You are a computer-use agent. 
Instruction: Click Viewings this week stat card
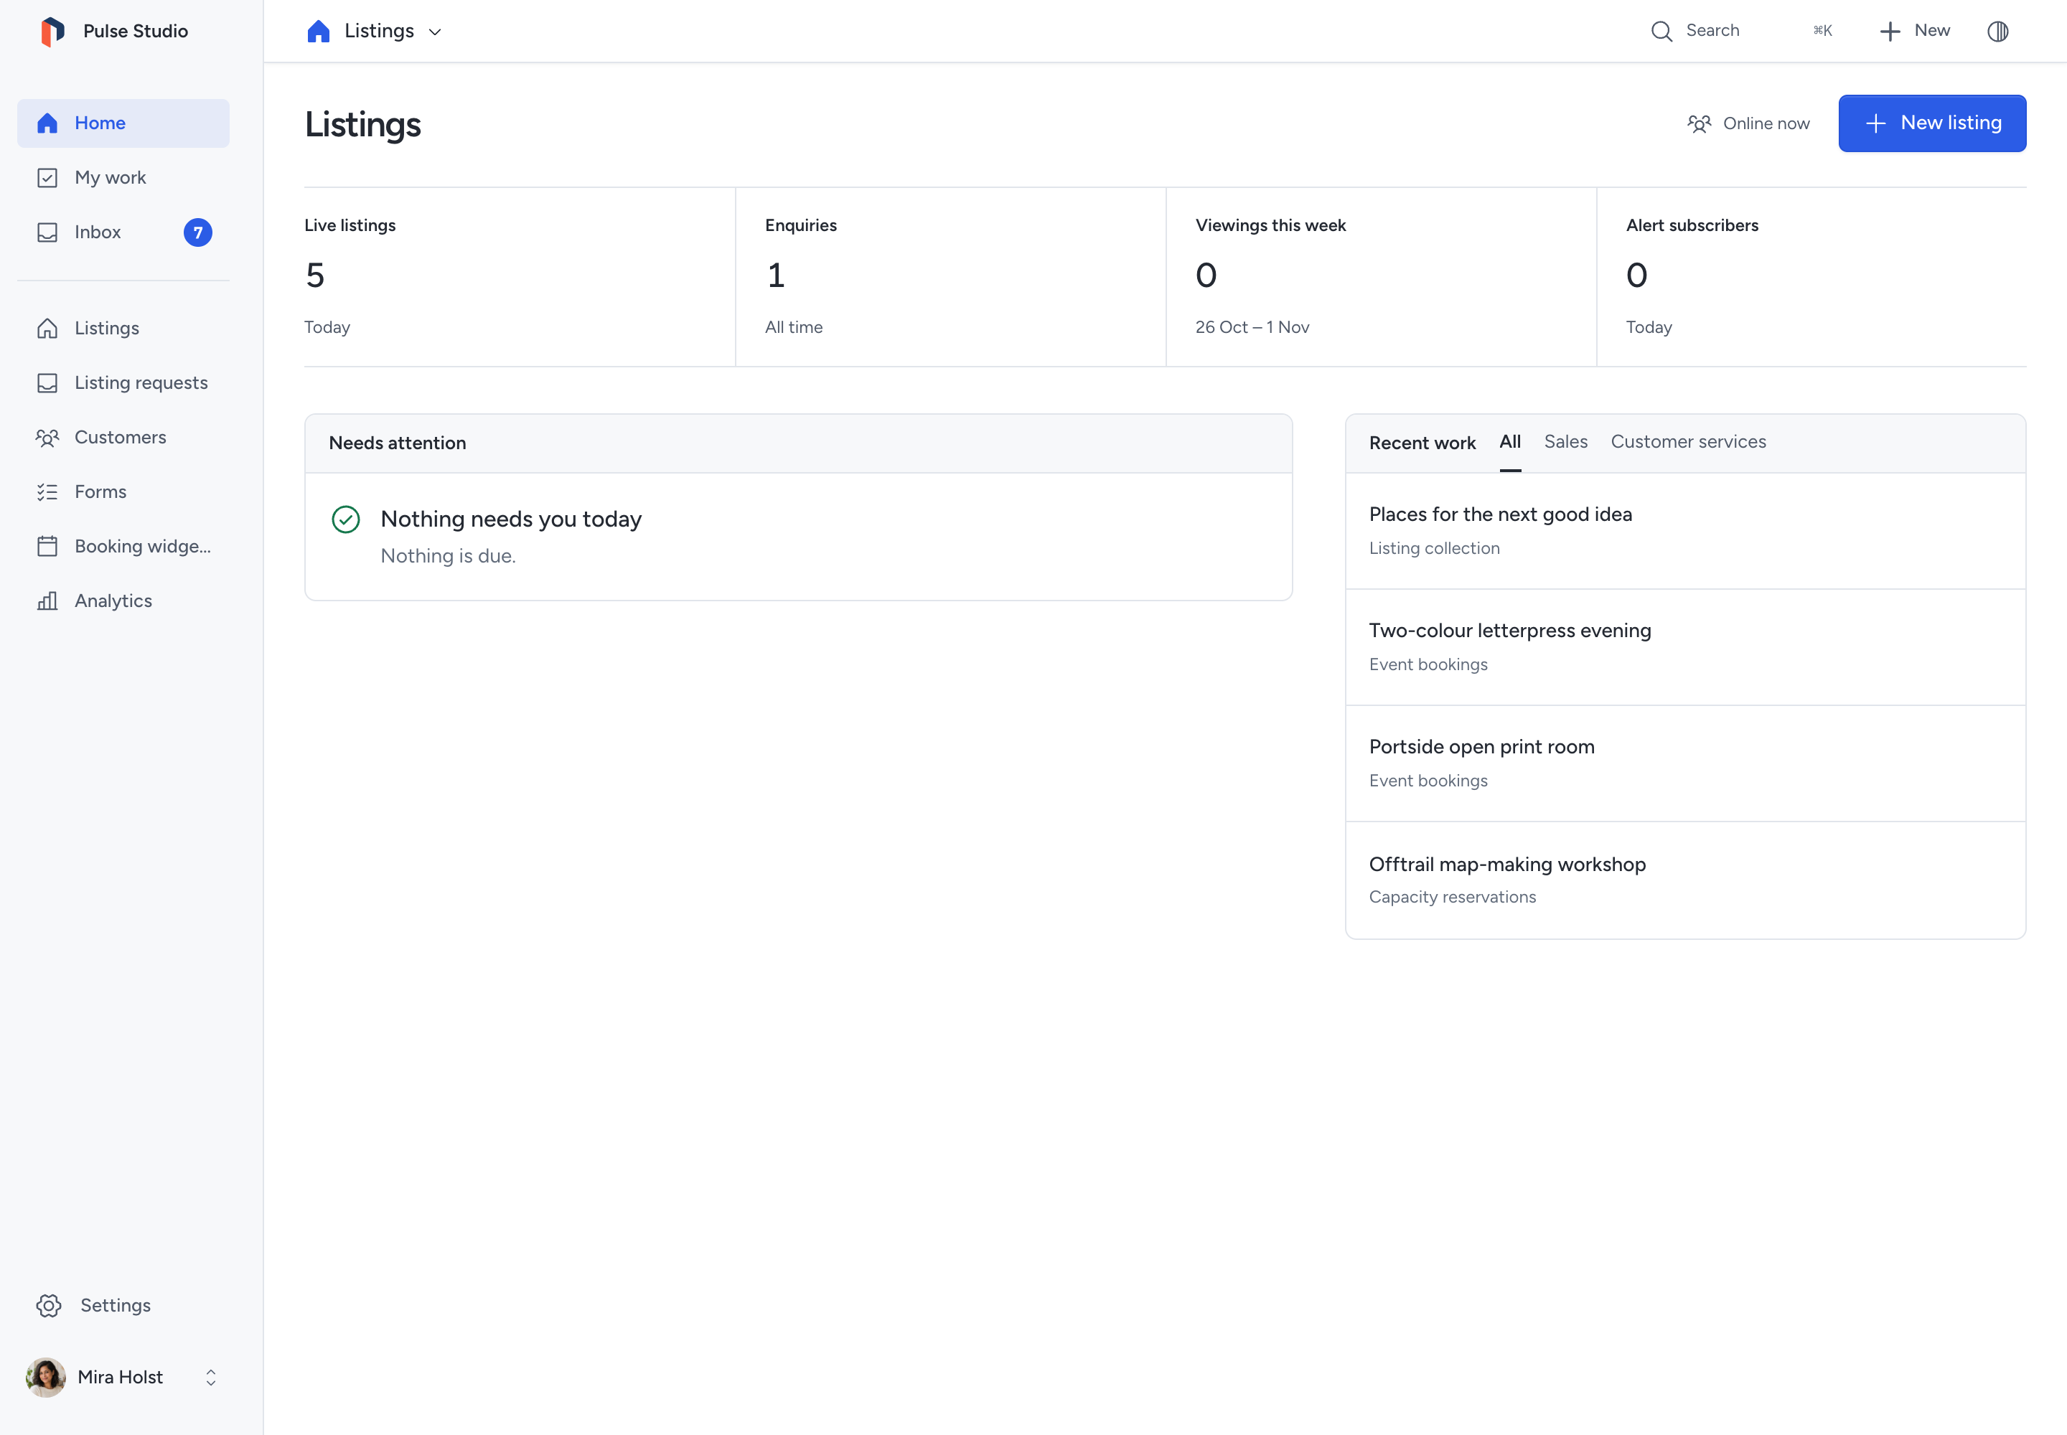(1382, 277)
